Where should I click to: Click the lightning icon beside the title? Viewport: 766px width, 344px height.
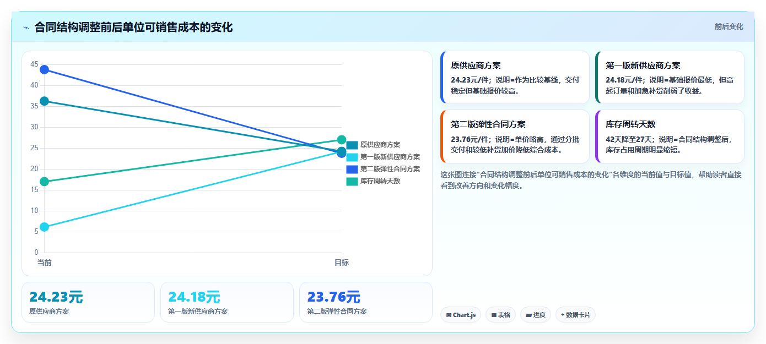26,28
